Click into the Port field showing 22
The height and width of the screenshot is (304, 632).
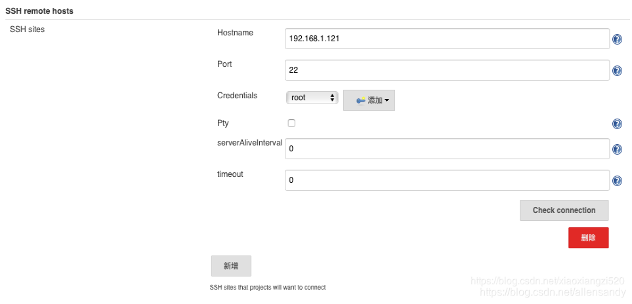click(447, 70)
